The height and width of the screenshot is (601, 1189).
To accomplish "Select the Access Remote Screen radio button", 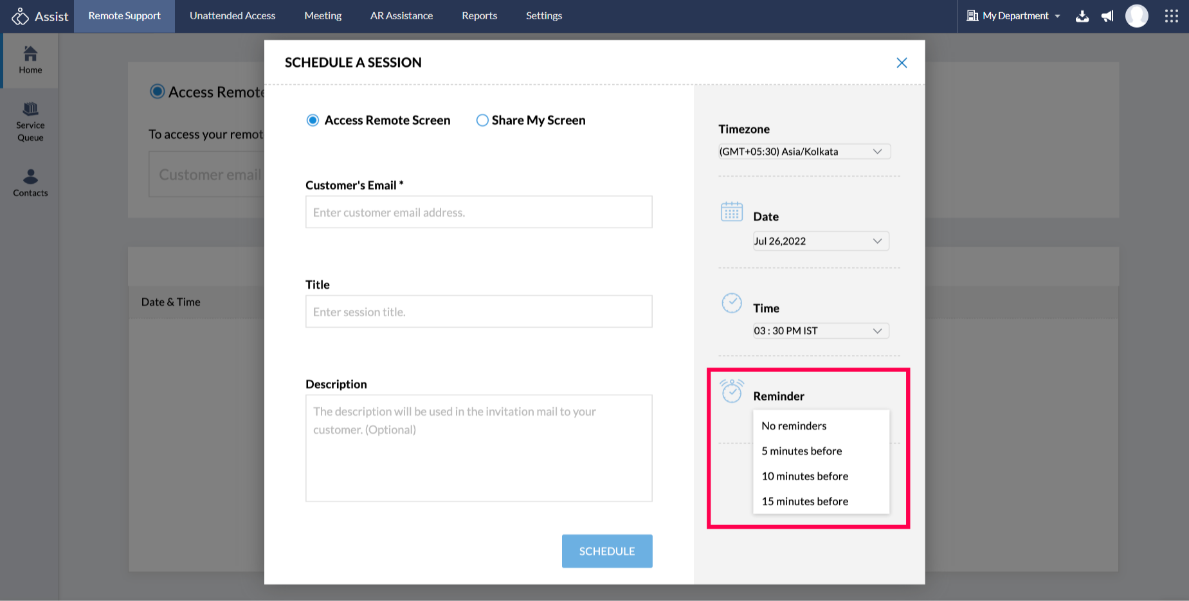I will [x=313, y=120].
